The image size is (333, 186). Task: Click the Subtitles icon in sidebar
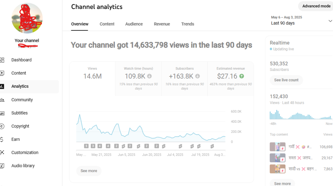coord(2,113)
